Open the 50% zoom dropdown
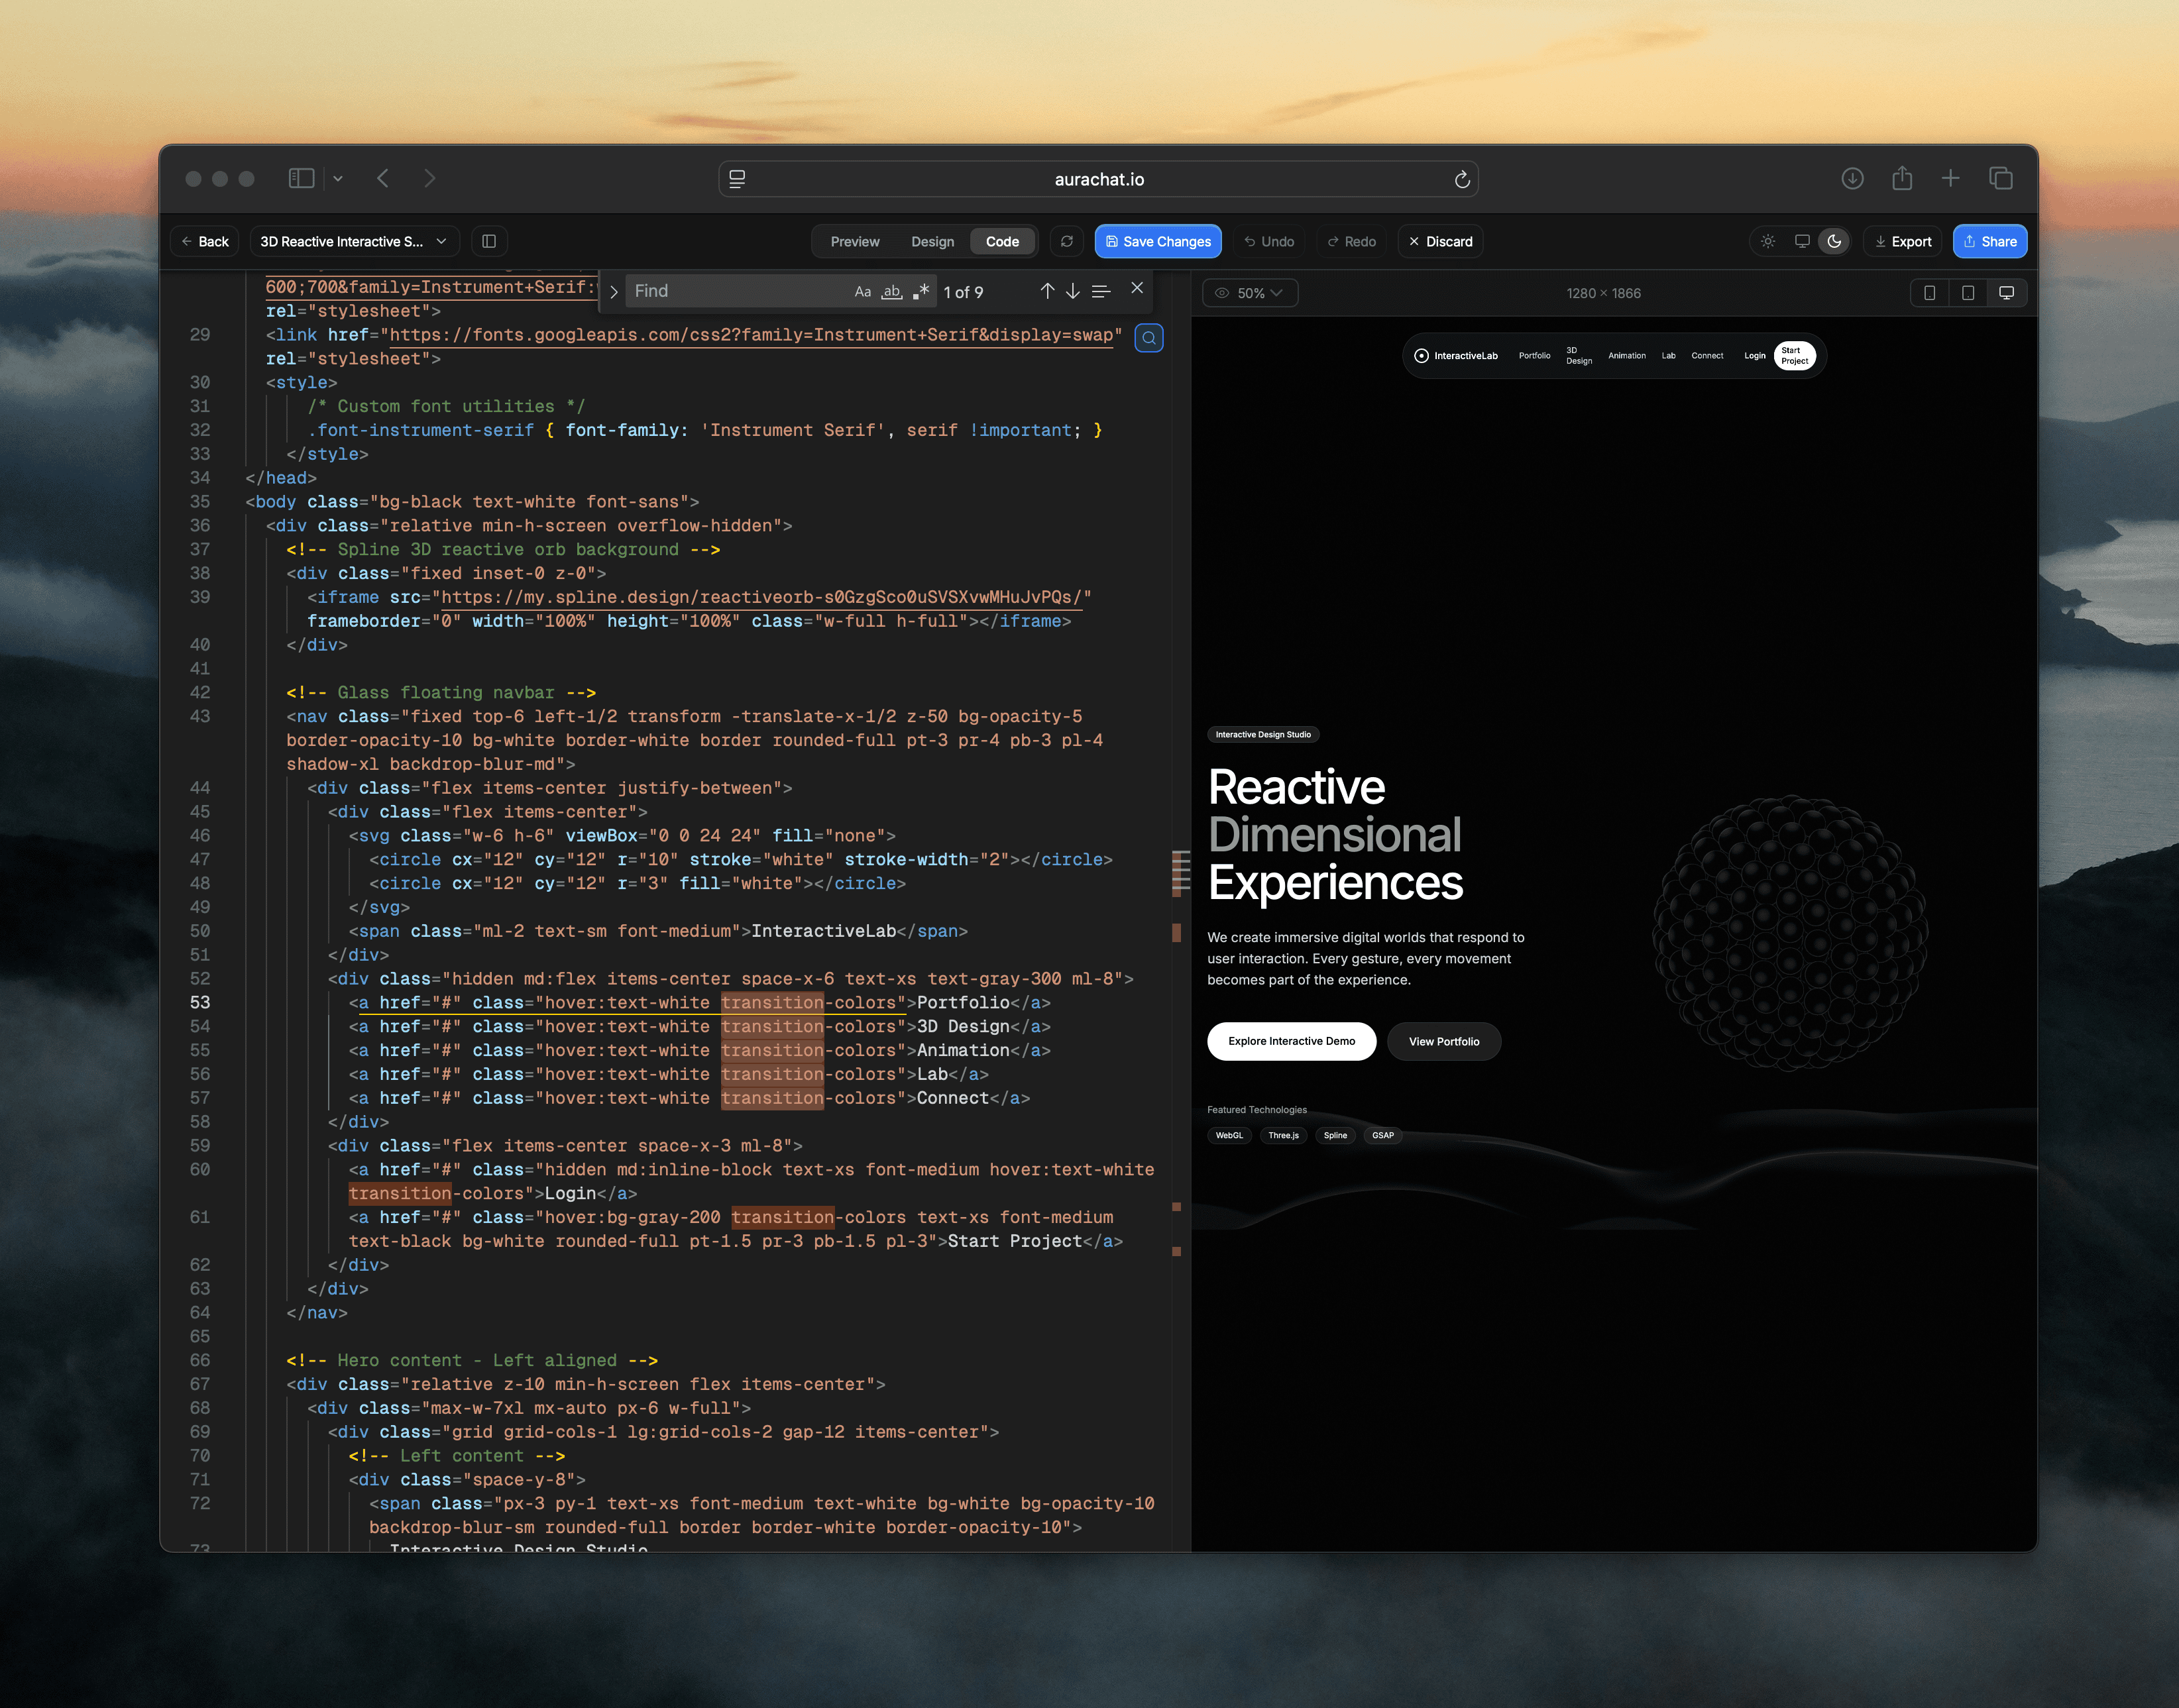Screen dimensions: 2179x1708 point(1250,293)
